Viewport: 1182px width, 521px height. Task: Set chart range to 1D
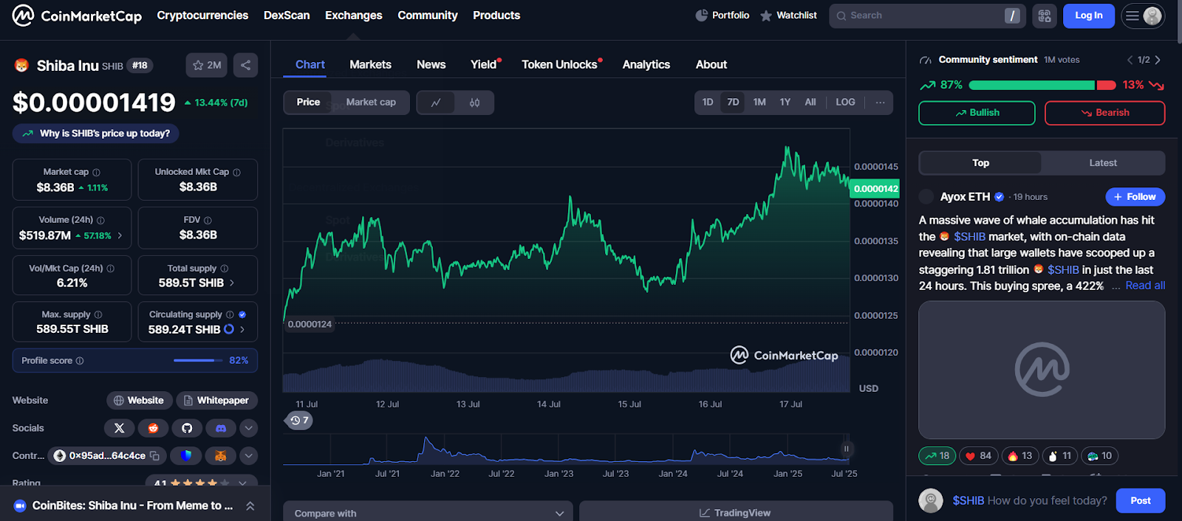pyautogui.click(x=708, y=103)
